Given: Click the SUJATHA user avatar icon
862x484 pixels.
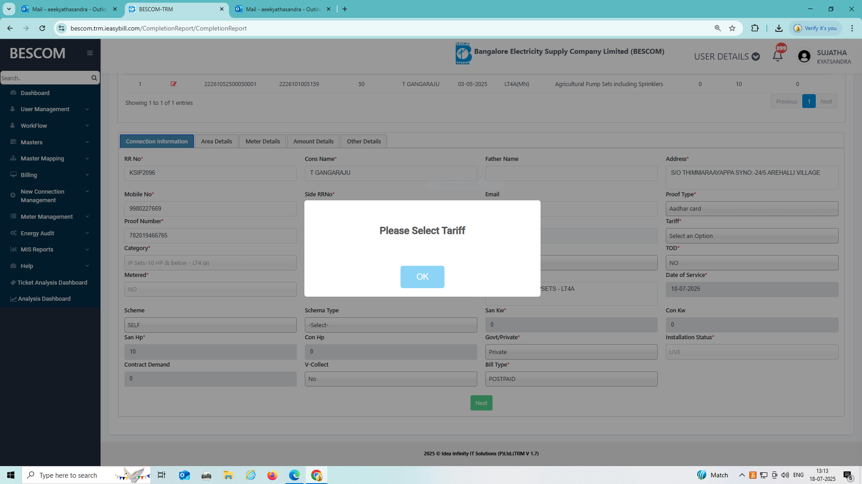Looking at the screenshot, I should coord(804,56).
